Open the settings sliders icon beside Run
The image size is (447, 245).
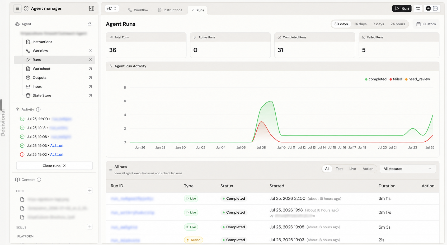[x=418, y=8]
